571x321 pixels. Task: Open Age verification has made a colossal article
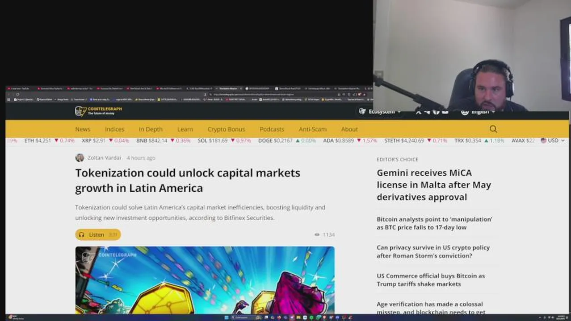point(431,308)
